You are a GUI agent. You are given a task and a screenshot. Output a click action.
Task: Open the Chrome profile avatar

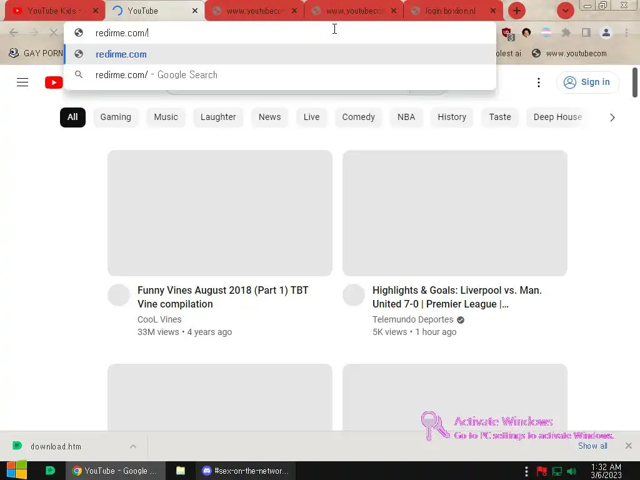tap(606, 32)
